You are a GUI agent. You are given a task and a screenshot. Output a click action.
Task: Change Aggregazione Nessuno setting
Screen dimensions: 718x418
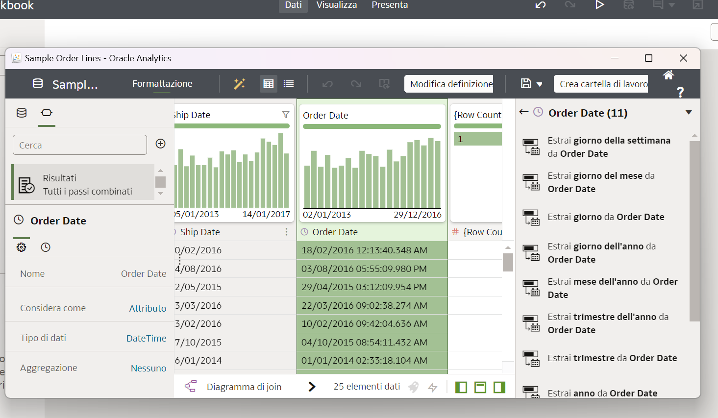pyautogui.click(x=148, y=368)
